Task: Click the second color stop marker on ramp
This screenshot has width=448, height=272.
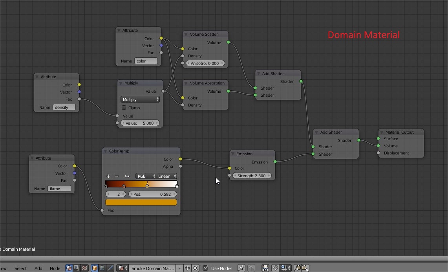Action: click(x=124, y=186)
